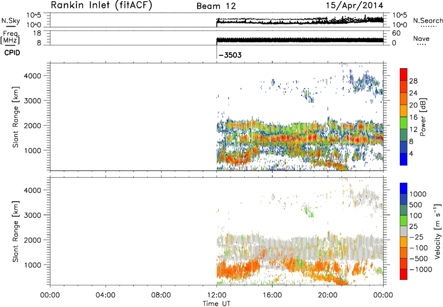Click the solid line sample under N.Sky

(11, 27)
